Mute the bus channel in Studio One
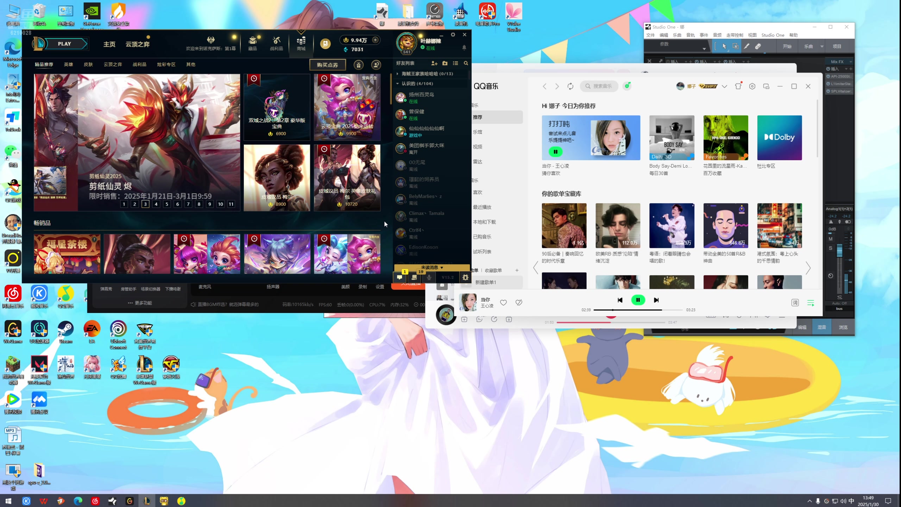Viewport: 901px width, 507px height. [831, 239]
